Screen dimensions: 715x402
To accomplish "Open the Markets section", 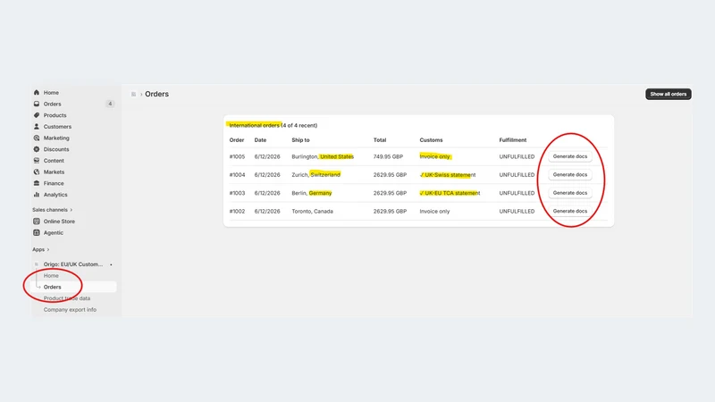I will [54, 172].
